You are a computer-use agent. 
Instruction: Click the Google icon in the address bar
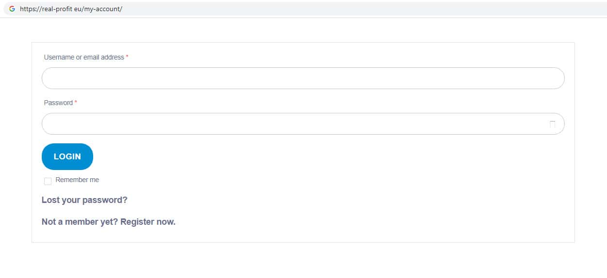(x=12, y=9)
